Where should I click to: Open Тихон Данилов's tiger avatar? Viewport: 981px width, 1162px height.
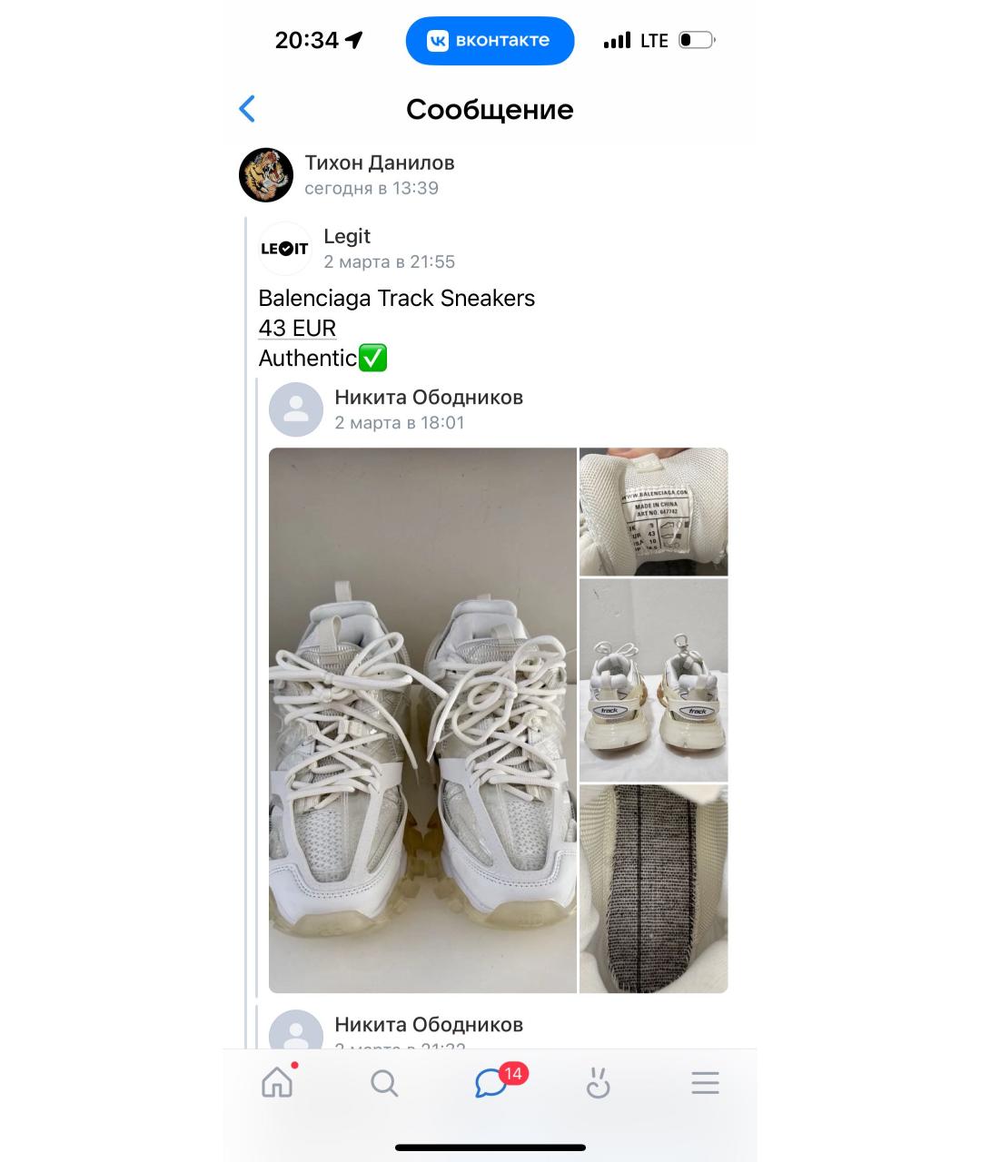[266, 175]
